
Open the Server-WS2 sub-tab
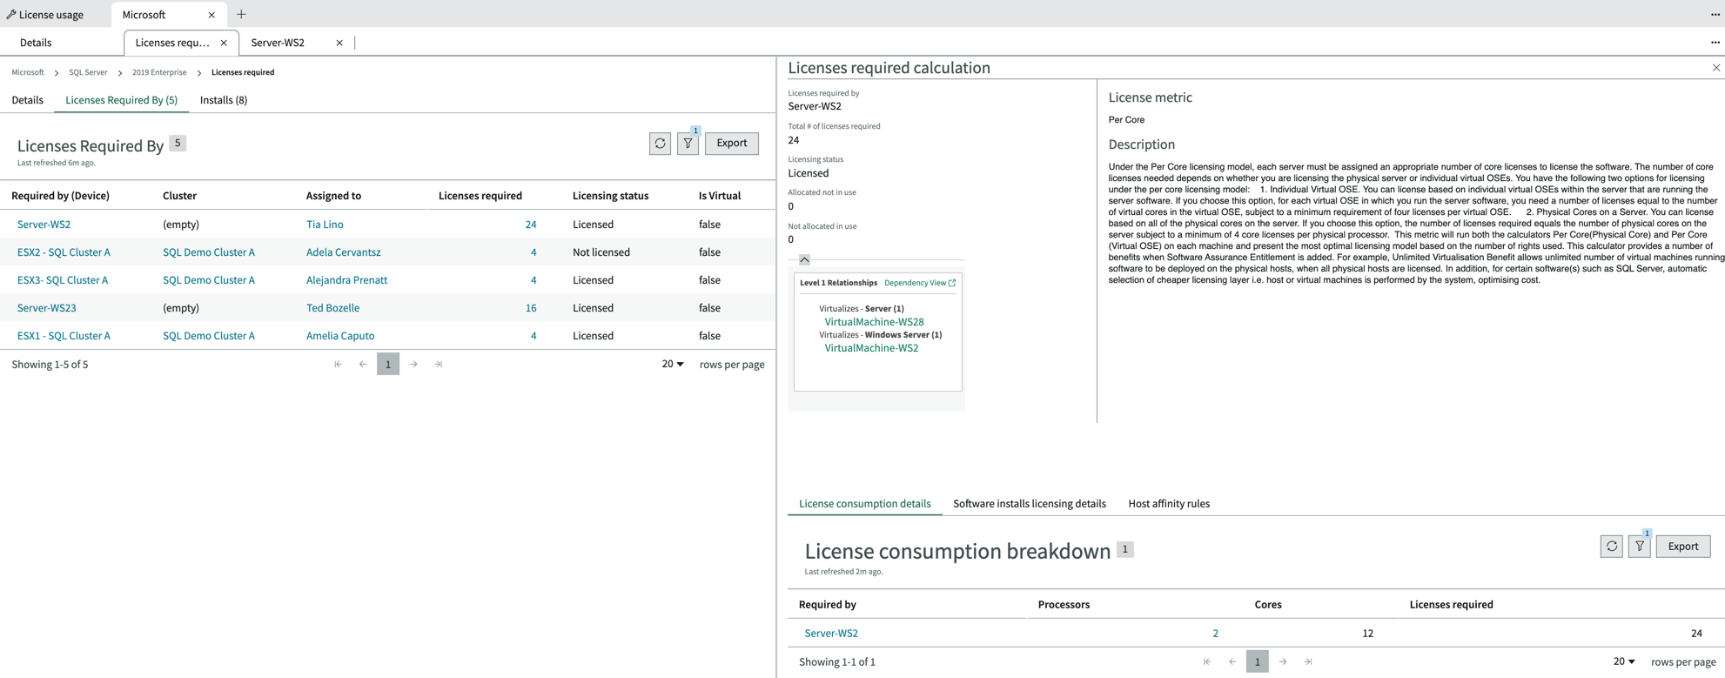click(x=278, y=43)
